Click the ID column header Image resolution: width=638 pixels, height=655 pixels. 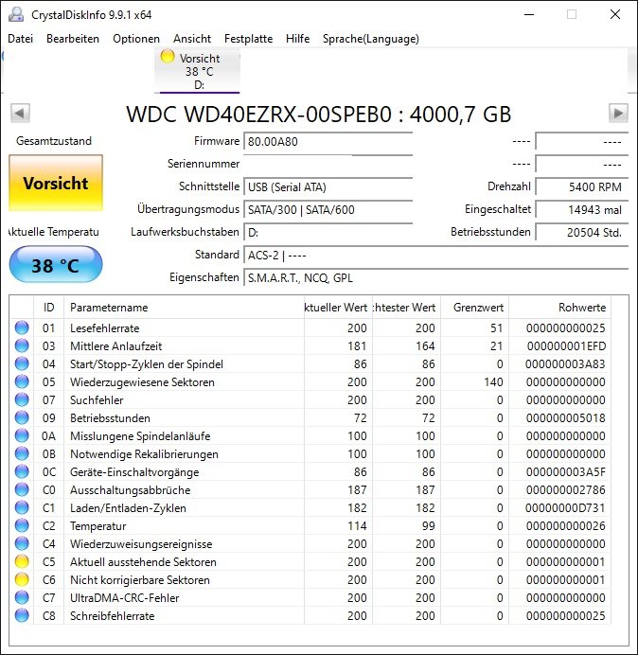point(48,308)
